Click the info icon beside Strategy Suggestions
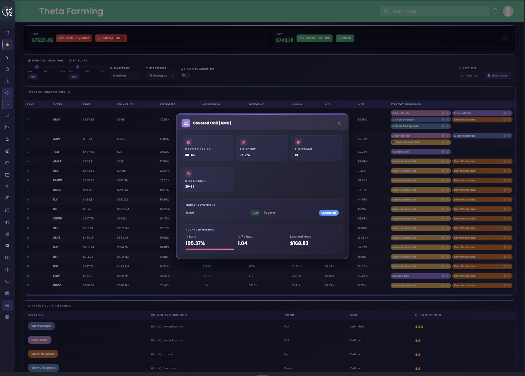 pyautogui.click(x=69, y=92)
